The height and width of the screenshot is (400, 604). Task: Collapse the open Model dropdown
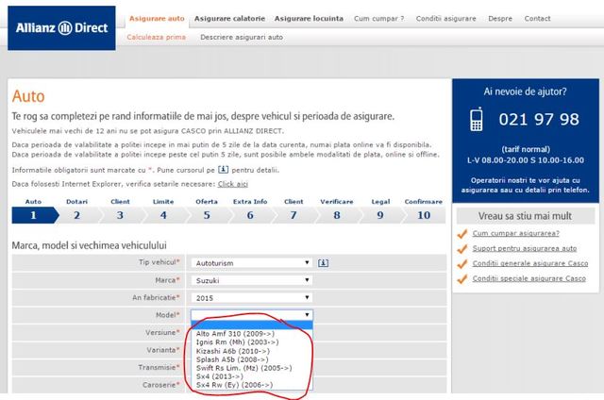(252, 315)
